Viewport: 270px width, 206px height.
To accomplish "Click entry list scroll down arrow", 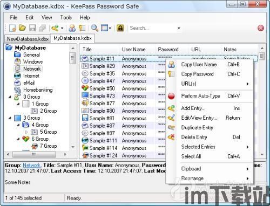I will tap(262, 154).
